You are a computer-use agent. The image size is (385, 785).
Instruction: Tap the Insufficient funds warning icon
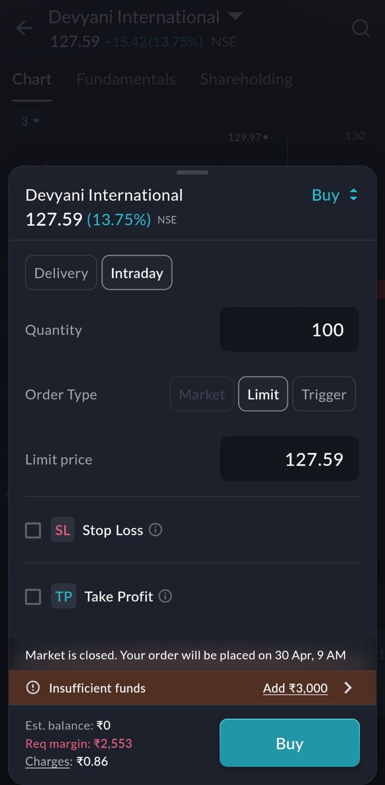(x=33, y=688)
